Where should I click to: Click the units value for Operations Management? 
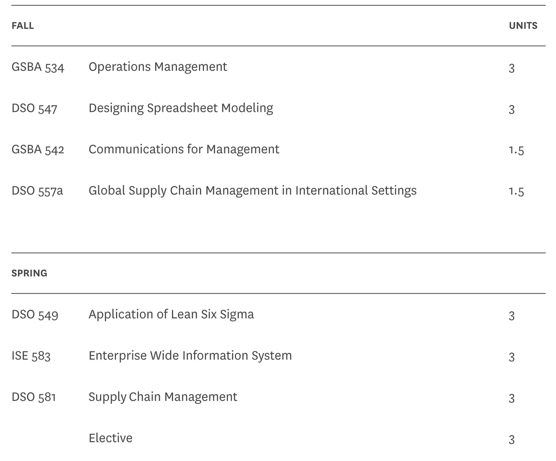point(512,68)
